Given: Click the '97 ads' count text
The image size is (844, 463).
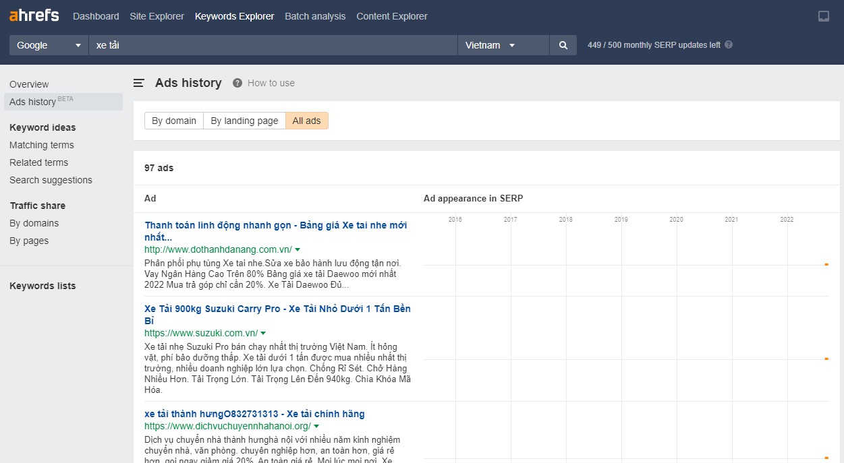Looking at the screenshot, I should point(159,168).
